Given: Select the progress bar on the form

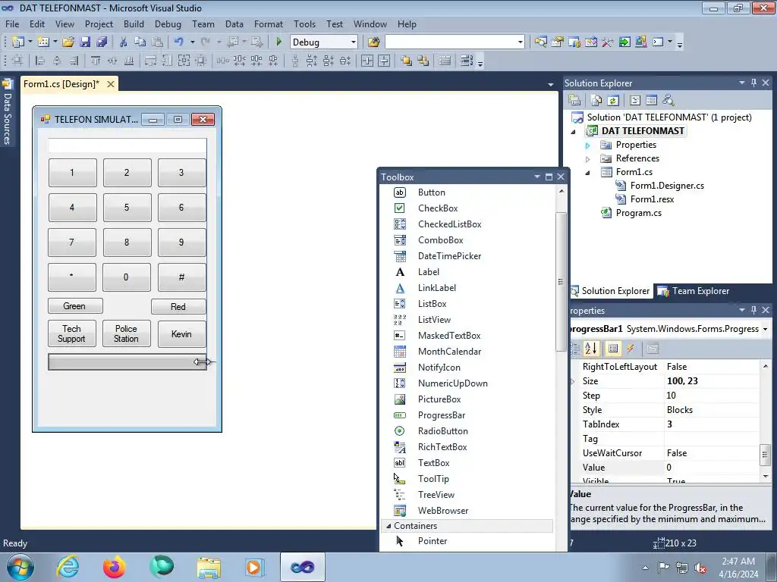Looking at the screenshot, I should pyautogui.click(x=127, y=361).
